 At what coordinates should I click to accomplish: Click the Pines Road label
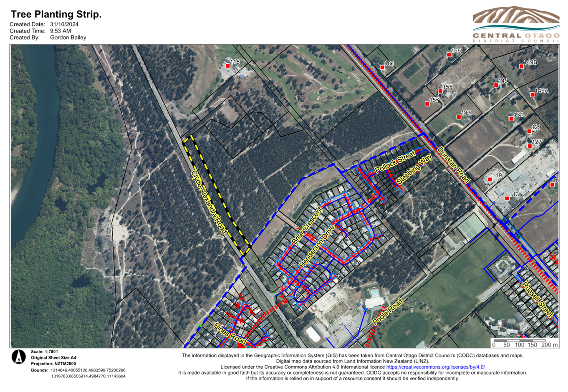click(x=230, y=333)
